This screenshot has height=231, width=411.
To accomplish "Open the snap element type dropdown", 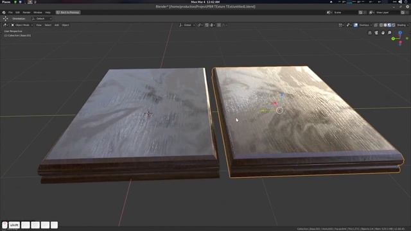I will pos(212,25).
